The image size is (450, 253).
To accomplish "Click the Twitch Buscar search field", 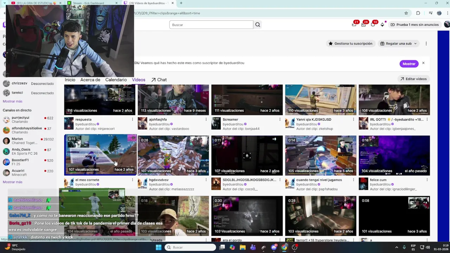I will click(211, 25).
